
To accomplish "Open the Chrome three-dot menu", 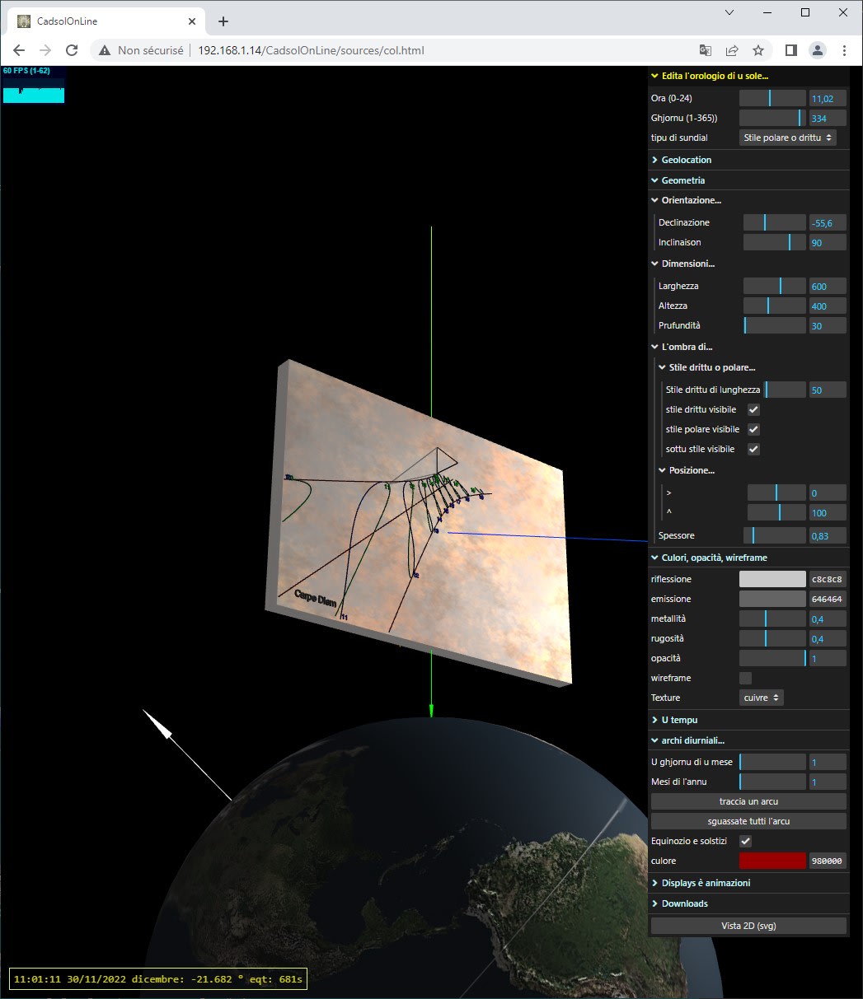I will [844, 50].
